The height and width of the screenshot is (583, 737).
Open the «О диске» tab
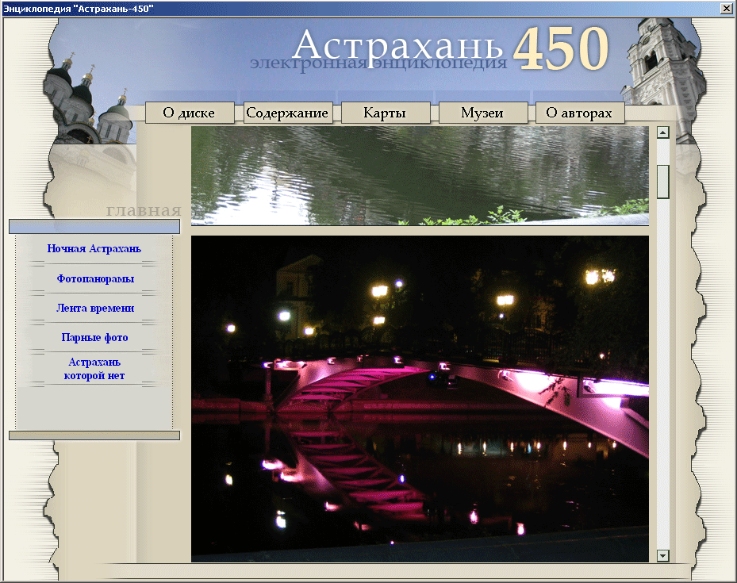(x=190, y=113)
